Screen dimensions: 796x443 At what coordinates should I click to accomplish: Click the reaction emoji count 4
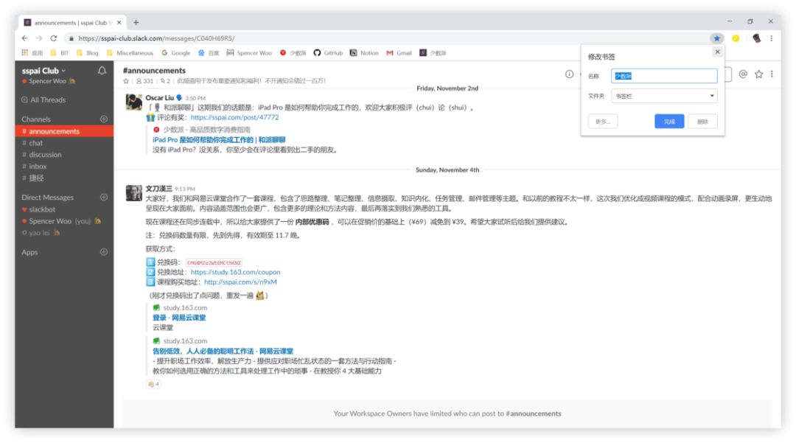click(153, 384)
